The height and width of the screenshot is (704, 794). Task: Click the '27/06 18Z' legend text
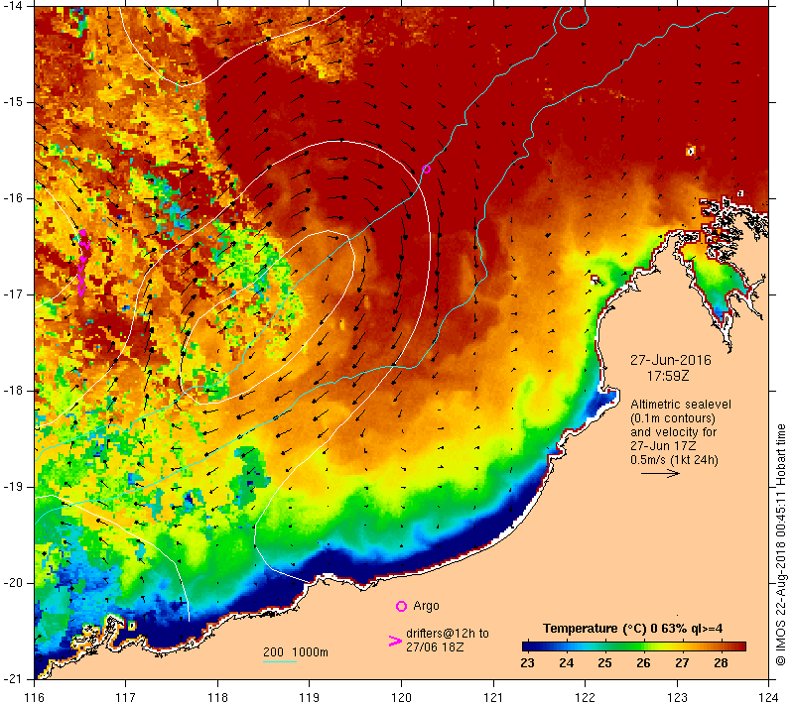click(435, 646)
